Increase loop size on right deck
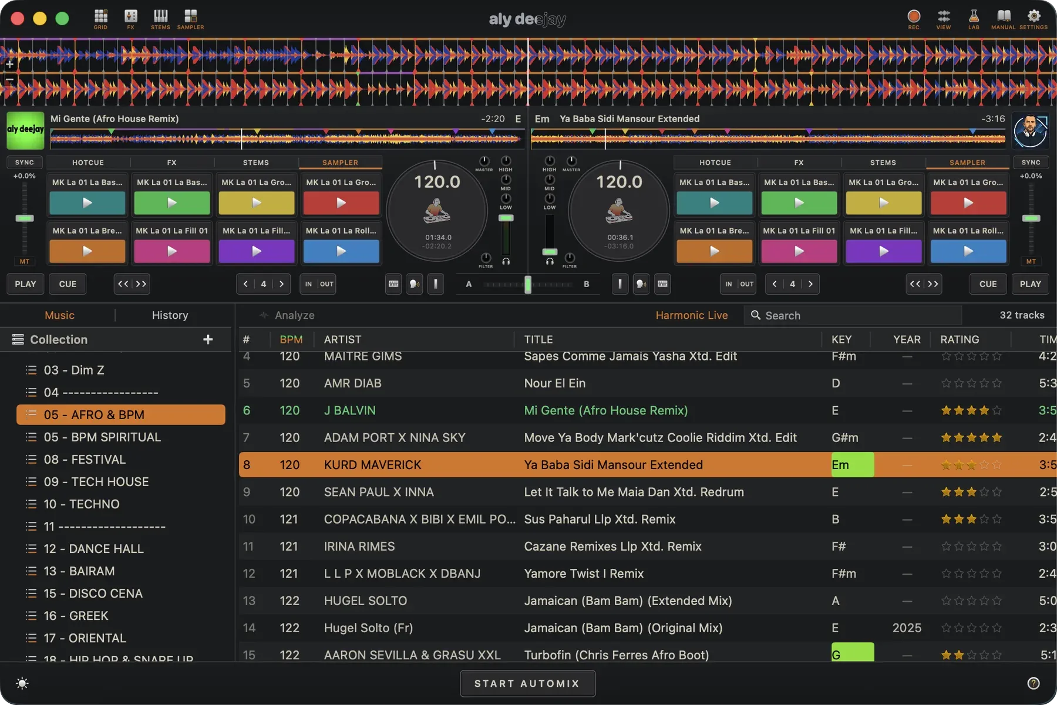 811,284
